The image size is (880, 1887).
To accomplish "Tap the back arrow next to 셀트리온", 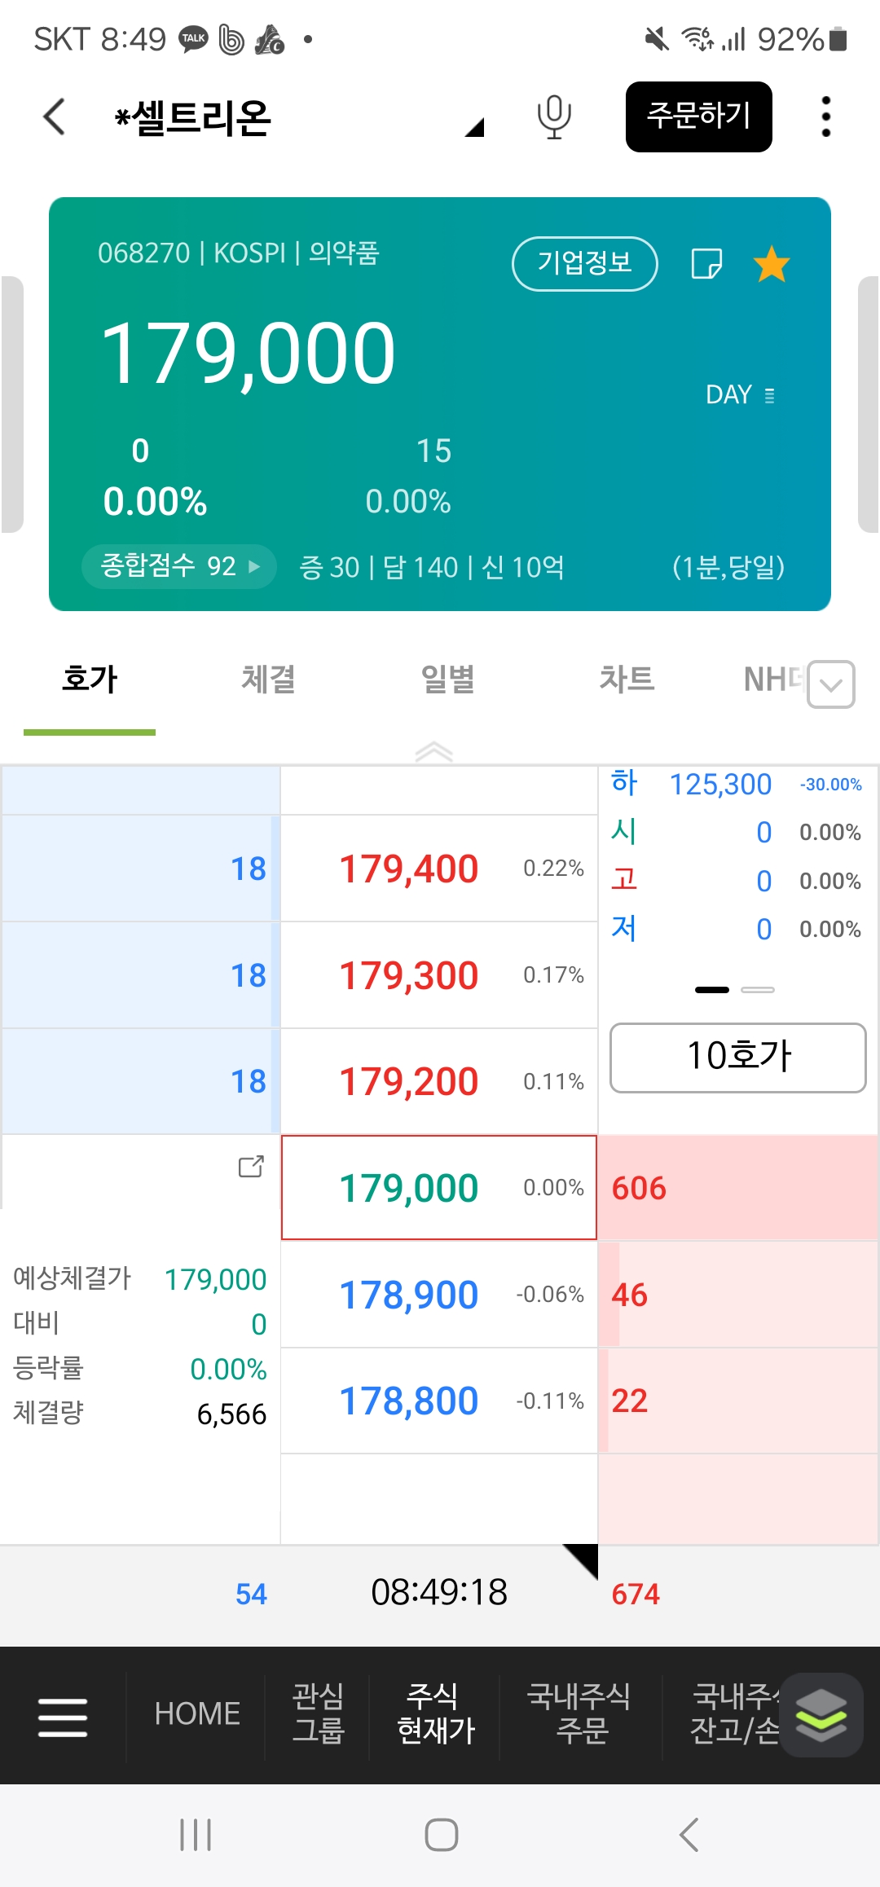I will tap(54, 117).
